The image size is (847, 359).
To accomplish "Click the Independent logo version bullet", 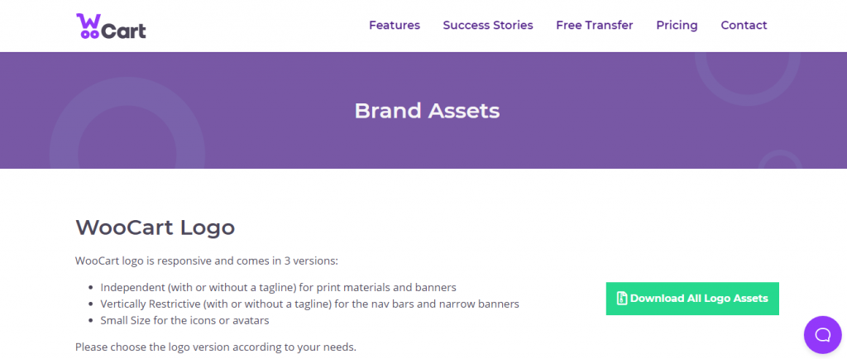I will pos(278,287).
